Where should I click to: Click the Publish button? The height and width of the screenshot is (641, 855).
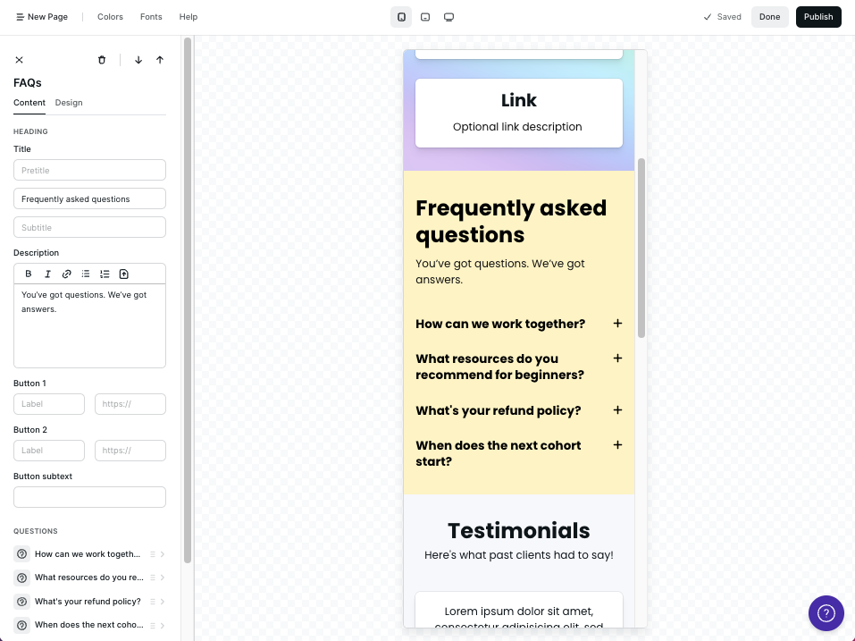[x=818, y=17]
